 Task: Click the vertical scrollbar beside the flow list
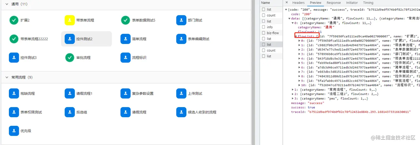coord(253,72)
